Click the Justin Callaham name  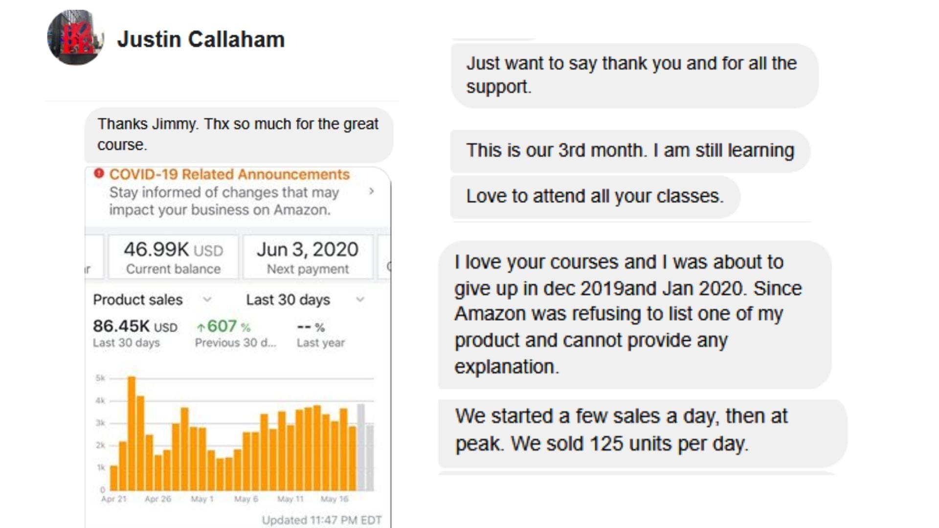coord(201,39)
